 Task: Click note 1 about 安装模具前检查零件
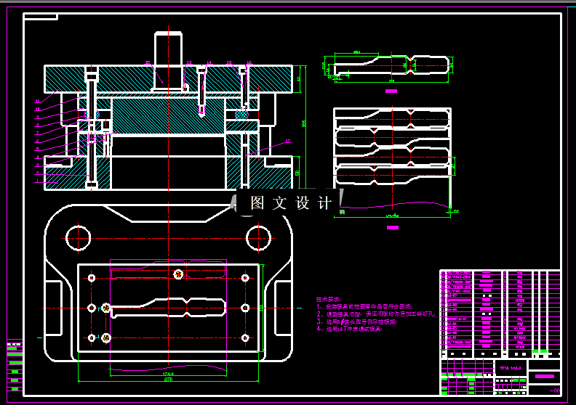pyautogui.click(x=364, y=307)
